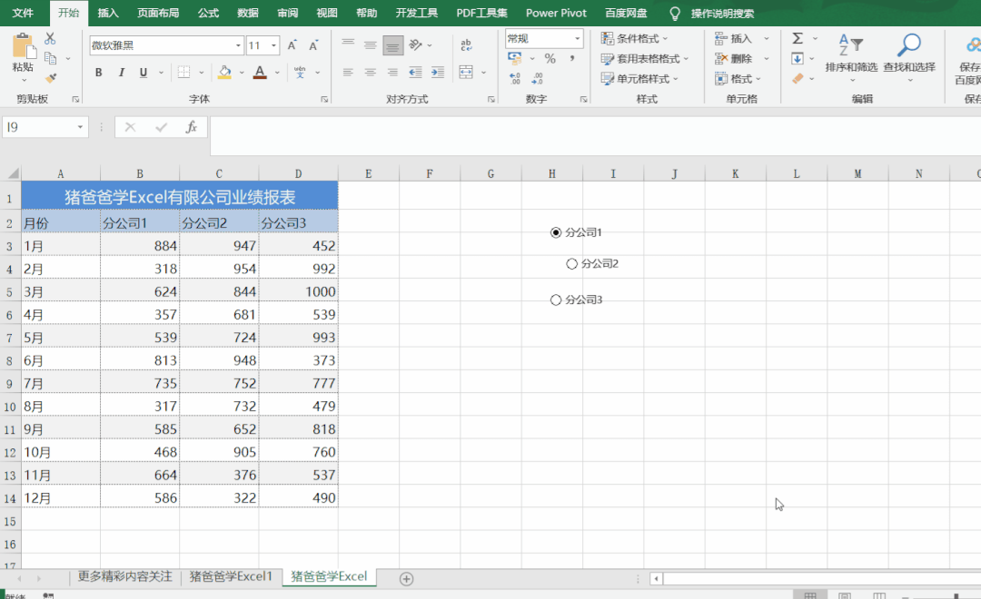This screenshot has width=981, height=599.
Task: Select the 分公司1 radio button
Action: pos(556,233)
